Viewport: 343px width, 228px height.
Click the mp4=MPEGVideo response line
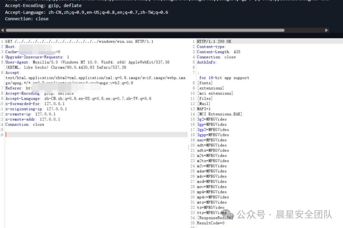coord(212,192)
